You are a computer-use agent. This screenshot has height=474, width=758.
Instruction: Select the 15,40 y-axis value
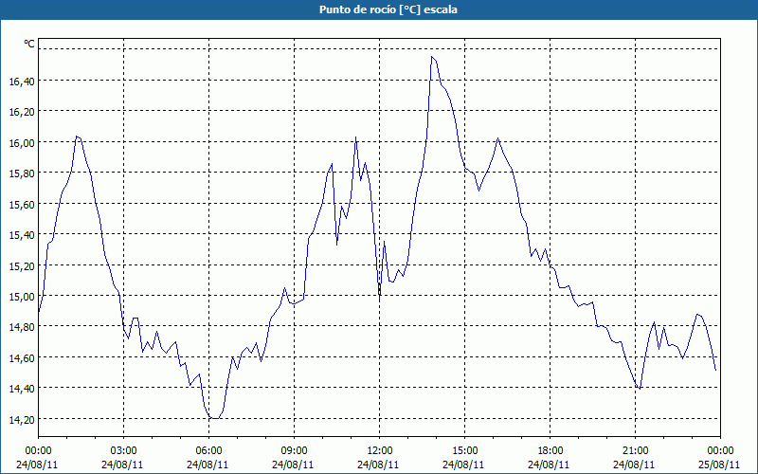(22, 235)
